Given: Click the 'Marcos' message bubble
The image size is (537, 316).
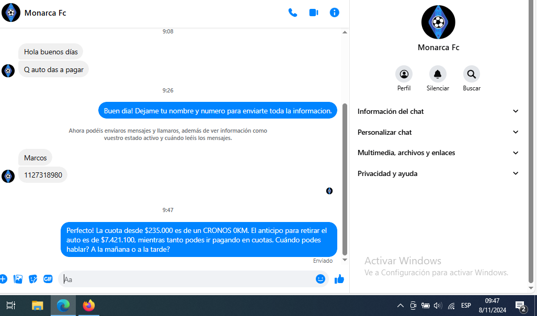Looking at the screenshot, I should click(x=35, y=158).
